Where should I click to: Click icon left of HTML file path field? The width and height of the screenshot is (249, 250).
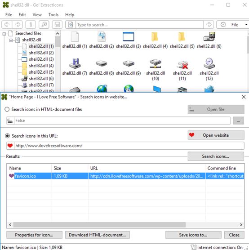pos(10,121)
